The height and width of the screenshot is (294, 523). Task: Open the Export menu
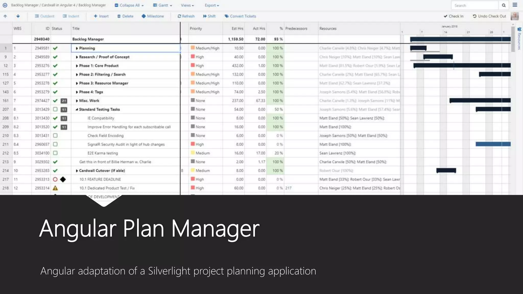(x=212, y=5)
